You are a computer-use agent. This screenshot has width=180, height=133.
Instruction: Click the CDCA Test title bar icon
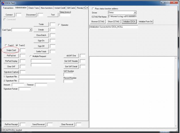point(3,3)
